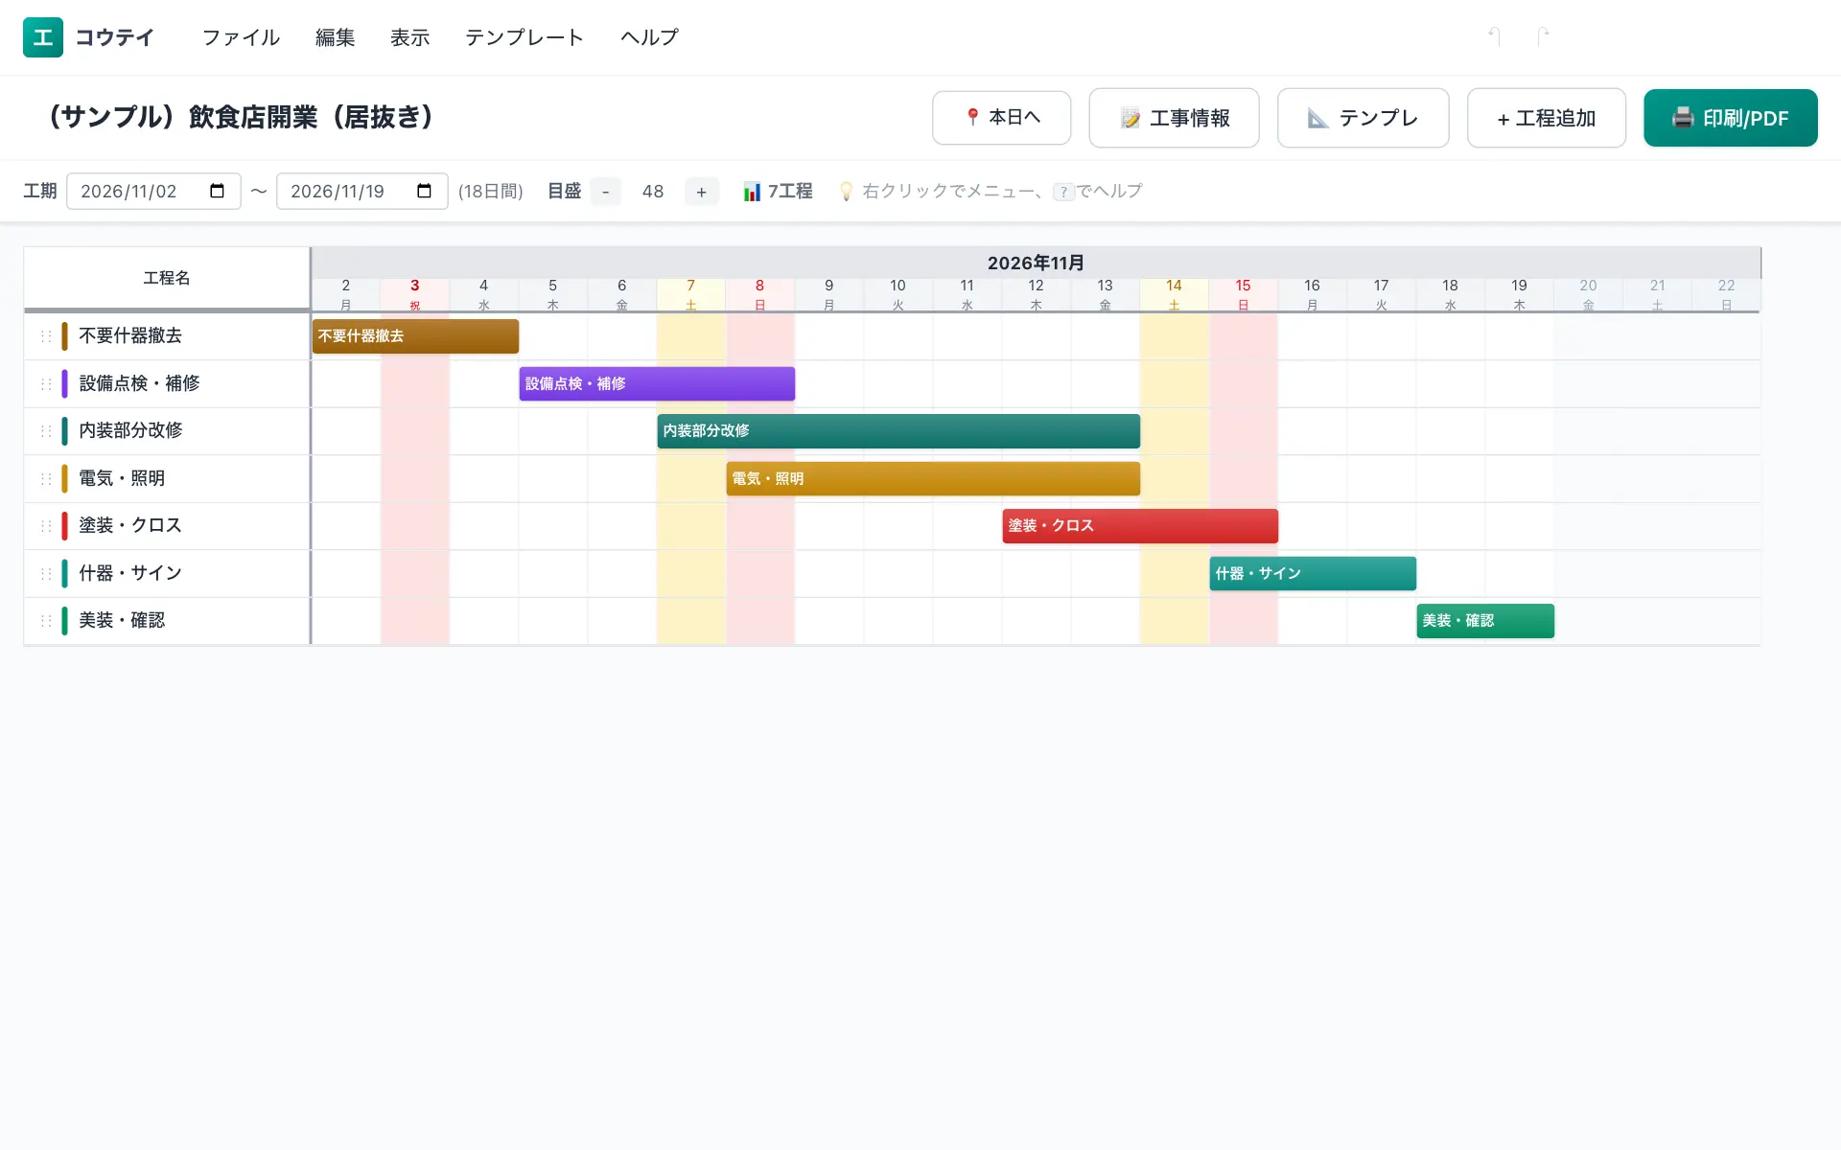Image resolution: width=1841 pixels, height=1150 pixels.
Task: Open the start date calendar picker icon
Action: (218, 191)
